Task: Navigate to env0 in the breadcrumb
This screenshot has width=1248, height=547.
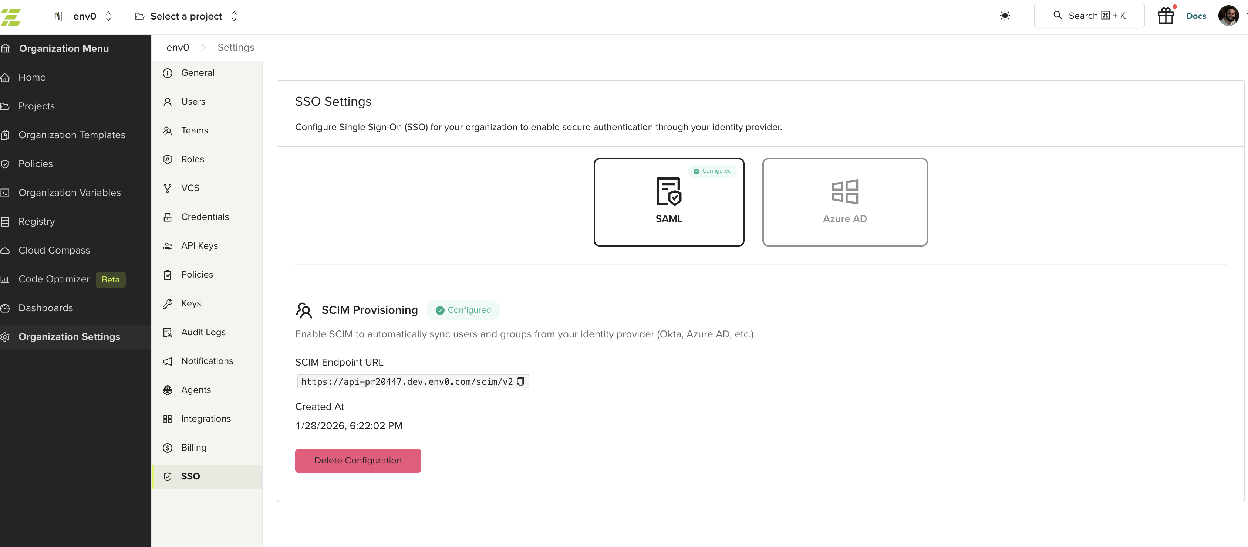Action: (x=177, y=47)
